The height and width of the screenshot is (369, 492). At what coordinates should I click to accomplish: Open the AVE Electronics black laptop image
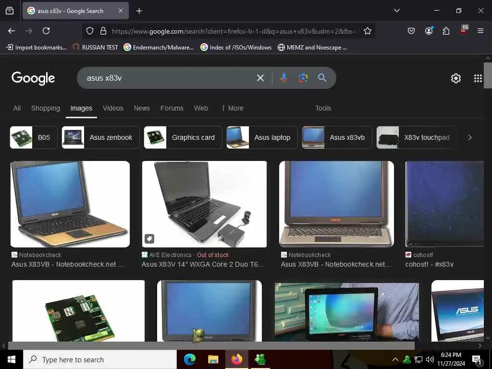(x=204, y=204)
